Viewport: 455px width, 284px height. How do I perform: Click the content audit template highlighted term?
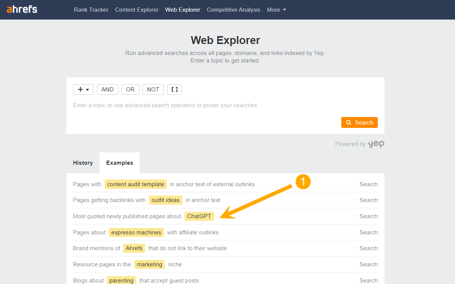tap(136, 184)
